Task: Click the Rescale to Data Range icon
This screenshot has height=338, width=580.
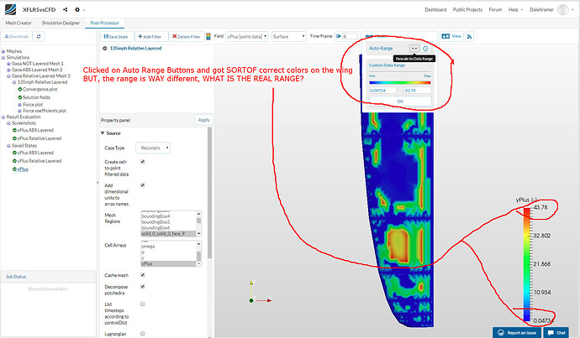Action: pos(414,49)
